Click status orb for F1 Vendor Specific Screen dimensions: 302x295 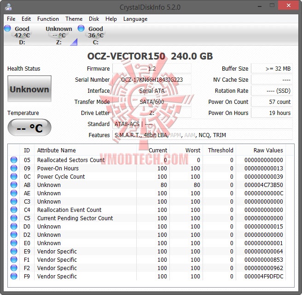[x=14, y=259]
